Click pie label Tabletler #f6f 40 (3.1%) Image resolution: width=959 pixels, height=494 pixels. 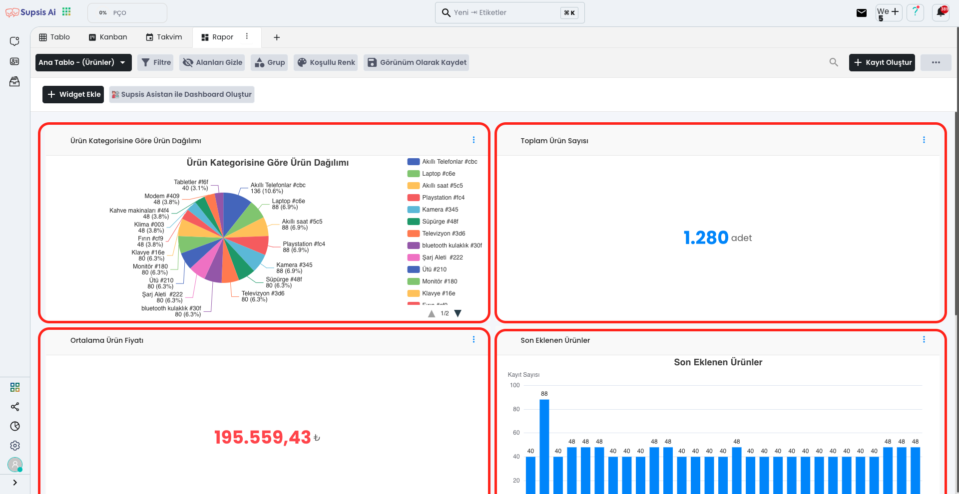[x=191, y=185]
